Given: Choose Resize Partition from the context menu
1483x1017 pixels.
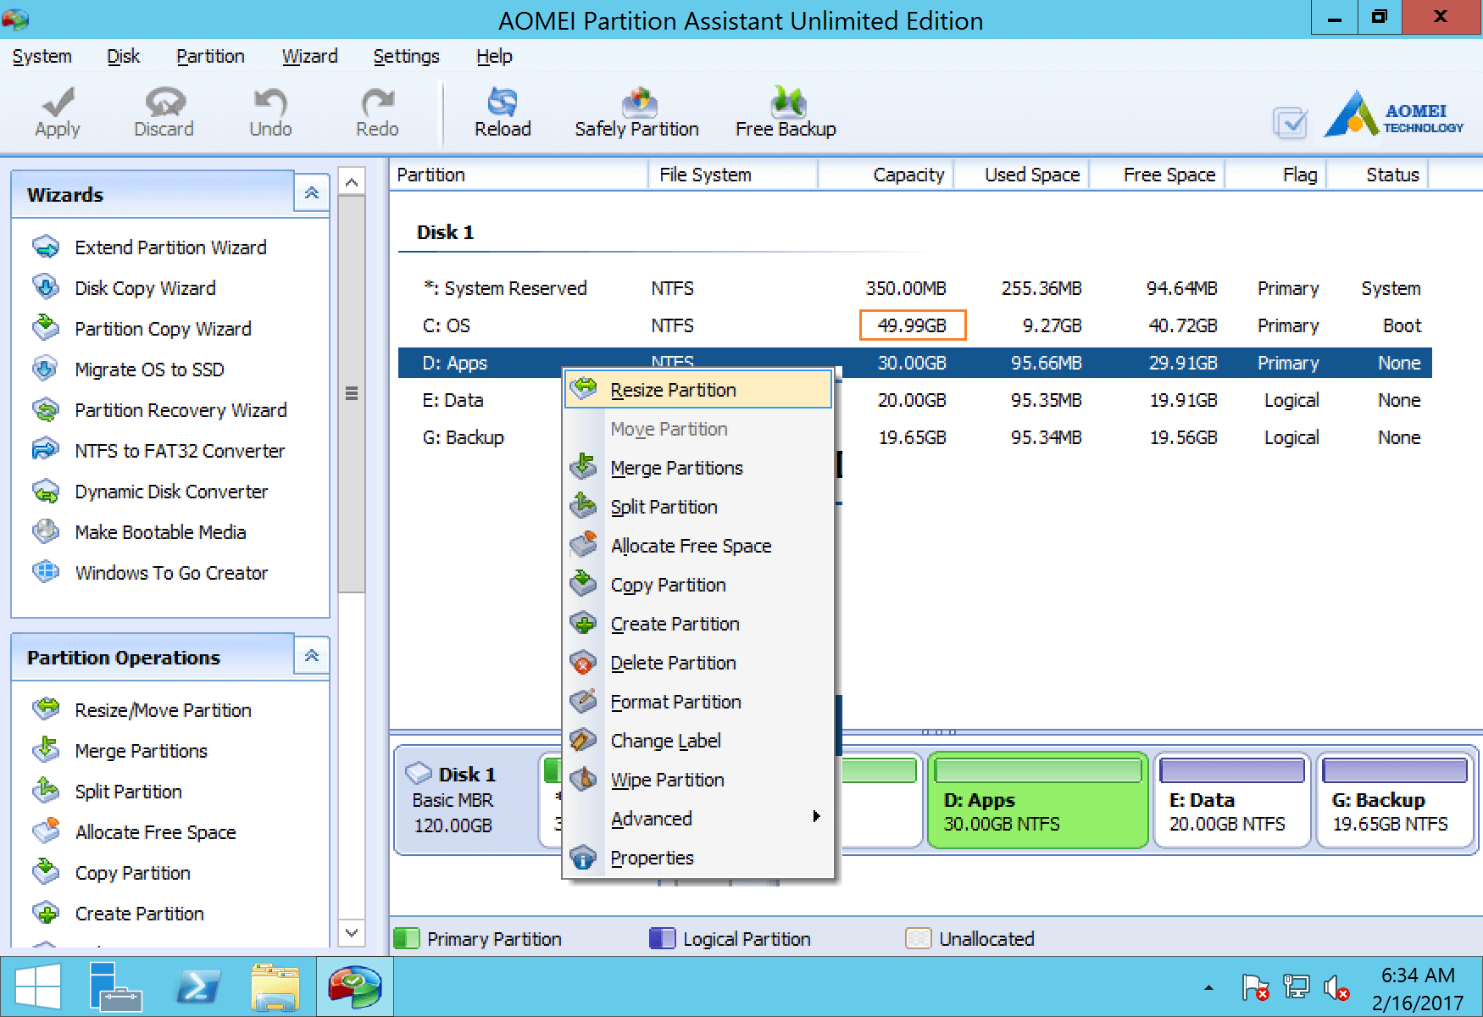Looking at the screenshot, I should pos(672,389).
